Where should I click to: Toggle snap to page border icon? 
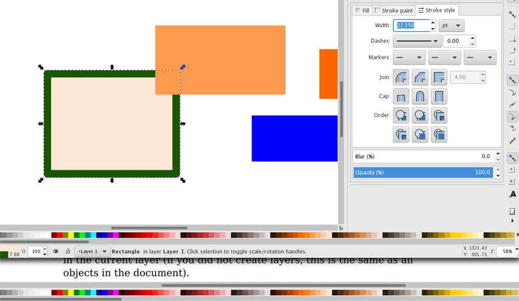click(x=513, y=211)
